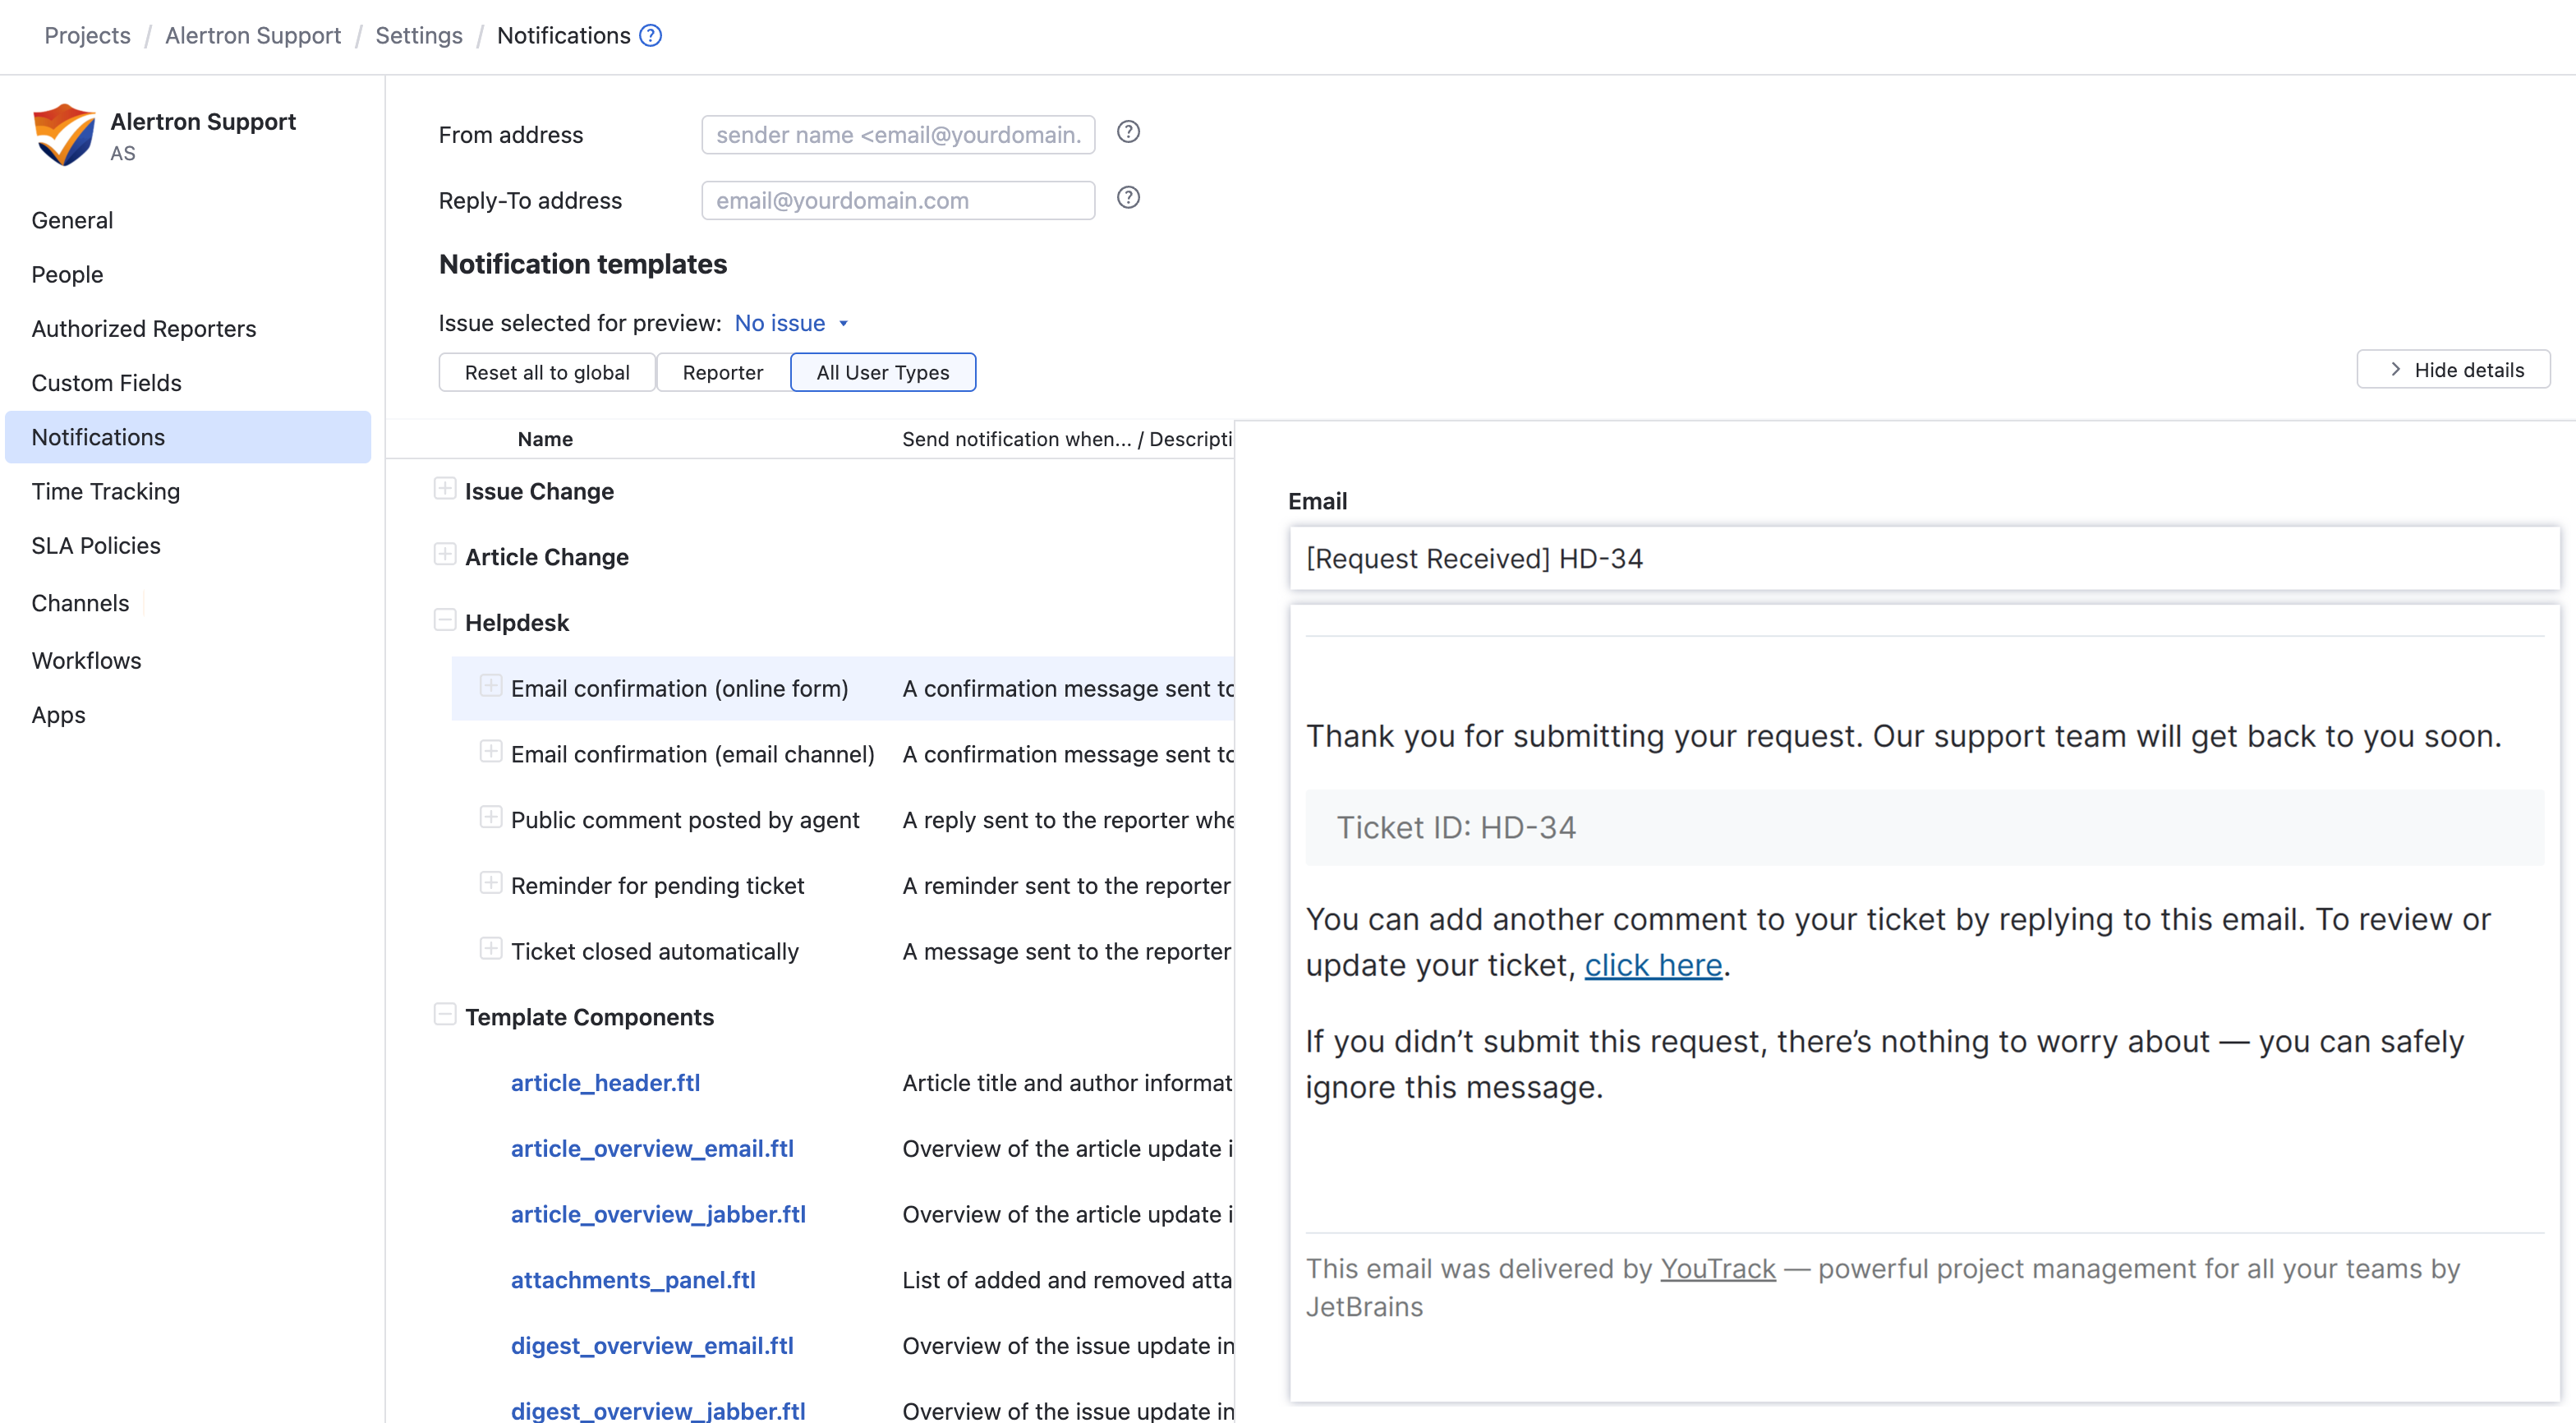Expand the Article Change group
The width and height of the screenshot is (2576, 1423).
tap(445, 555)
